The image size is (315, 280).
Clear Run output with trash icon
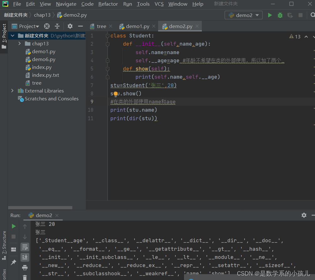25,277
